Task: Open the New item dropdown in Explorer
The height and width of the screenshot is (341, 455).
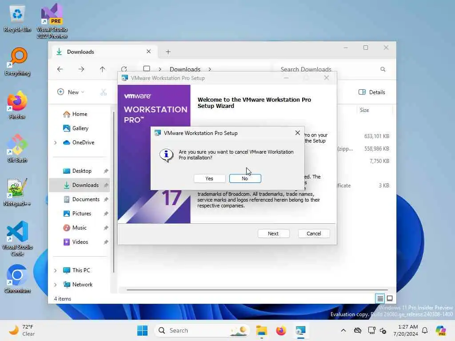Action: click(71, 92)
